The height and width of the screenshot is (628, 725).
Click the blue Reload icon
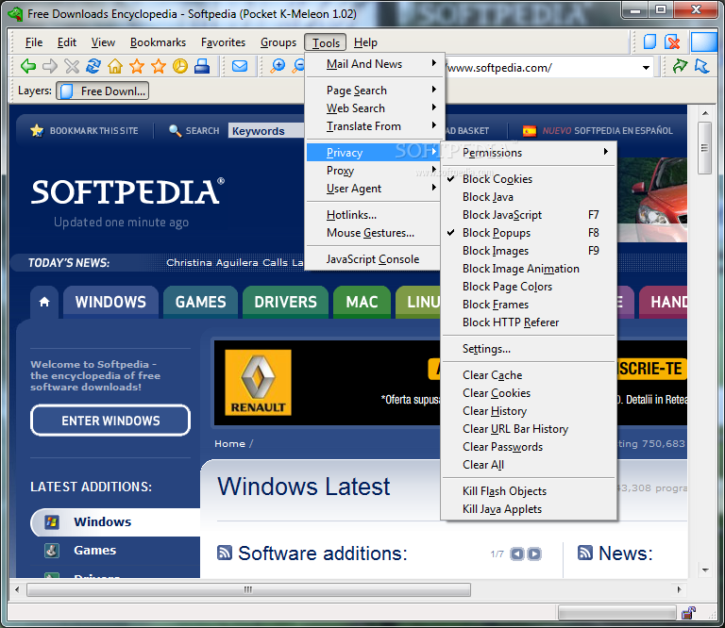click(93, 66)
